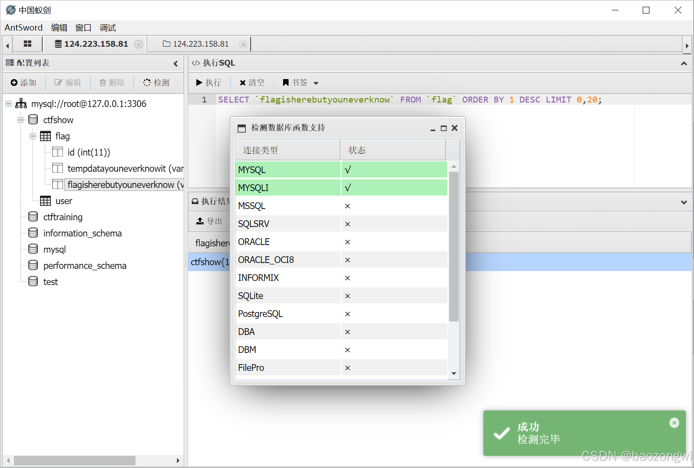Select the MYSQLI row in dialog
Image resolution: width=694 pixels, height=468 pixels.
(x=341, y=187)
